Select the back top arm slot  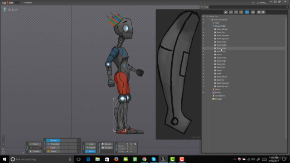(222, 86)
